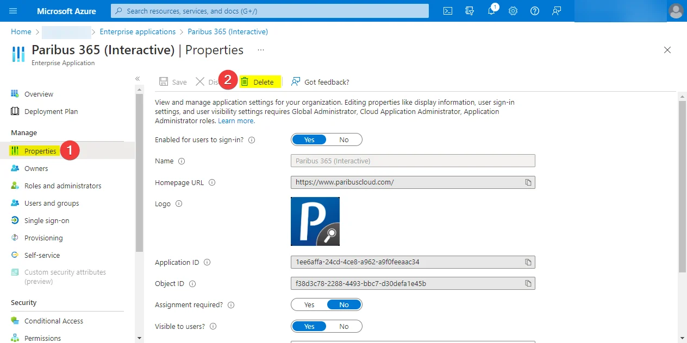Show info tooltip for Visible to users
Screen dimensions: 687x343
click(x=213, y=327)
